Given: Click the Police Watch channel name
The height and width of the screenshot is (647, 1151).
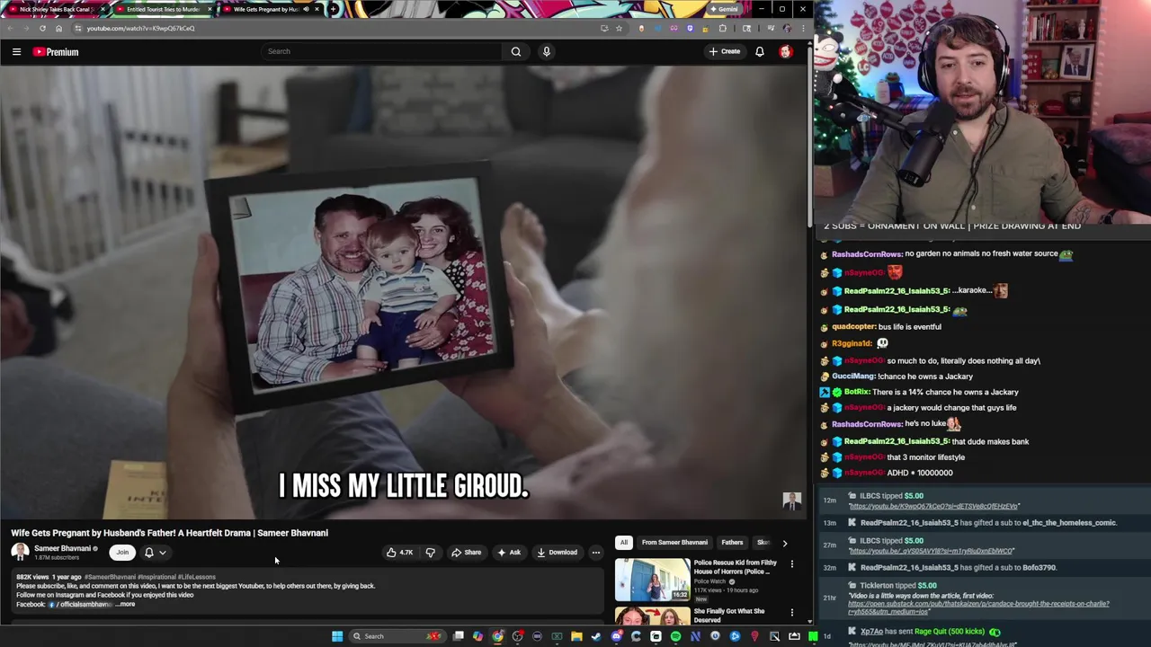Looking at the screenshot, I should 709,581.
